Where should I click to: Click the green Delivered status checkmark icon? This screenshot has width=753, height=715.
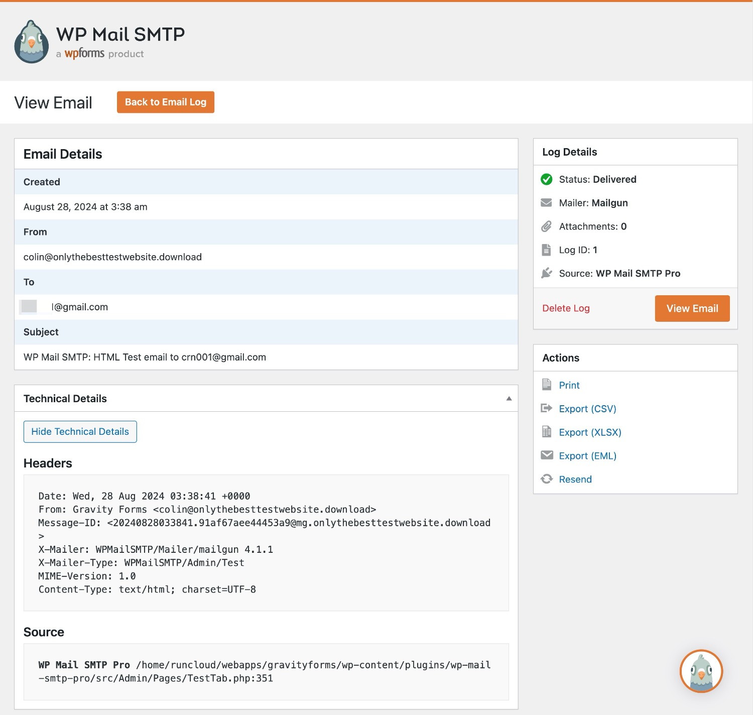546,179
